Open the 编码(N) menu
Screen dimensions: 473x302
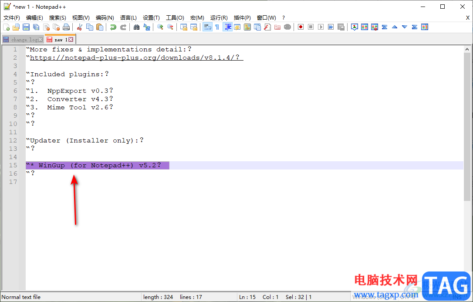click(105, 18)
